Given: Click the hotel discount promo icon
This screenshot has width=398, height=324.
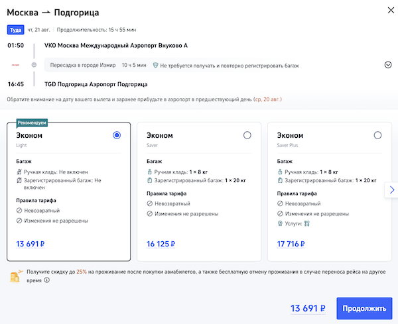Looking at the screenshot, I should (14, 276).
